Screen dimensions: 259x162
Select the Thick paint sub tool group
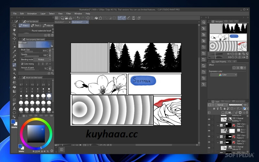36,26
